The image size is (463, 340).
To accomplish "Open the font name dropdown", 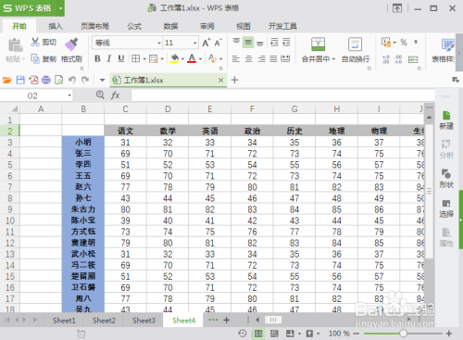I will coord(159,43).
